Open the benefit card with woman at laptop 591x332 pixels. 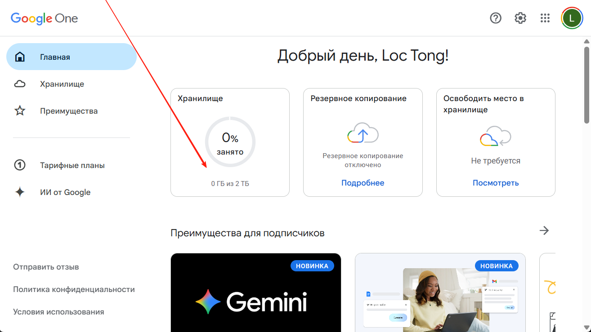point(440,292)
